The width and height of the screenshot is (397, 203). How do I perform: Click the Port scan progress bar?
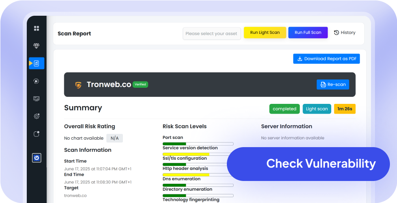[198, 144]
